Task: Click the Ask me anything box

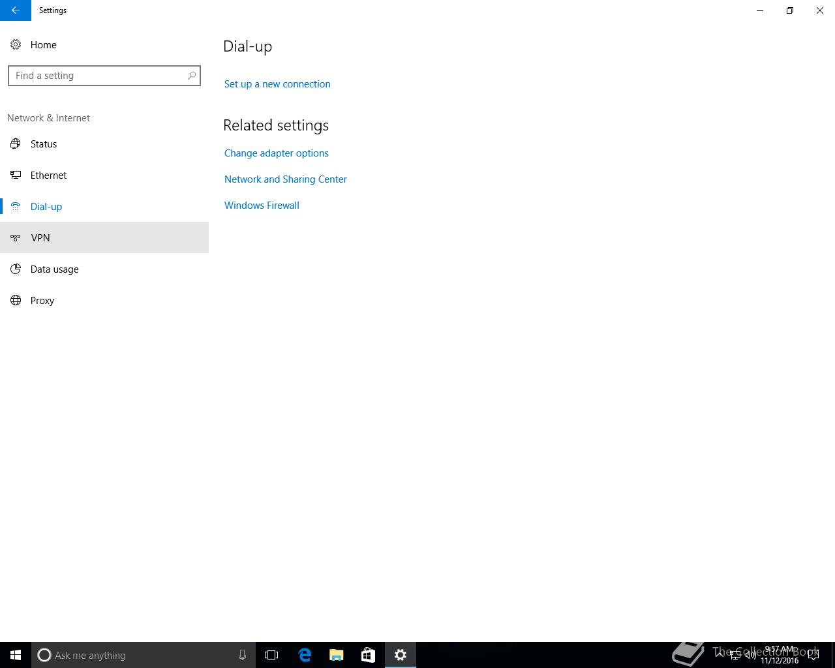Action: pyautogui.click(x=144, y=655)
